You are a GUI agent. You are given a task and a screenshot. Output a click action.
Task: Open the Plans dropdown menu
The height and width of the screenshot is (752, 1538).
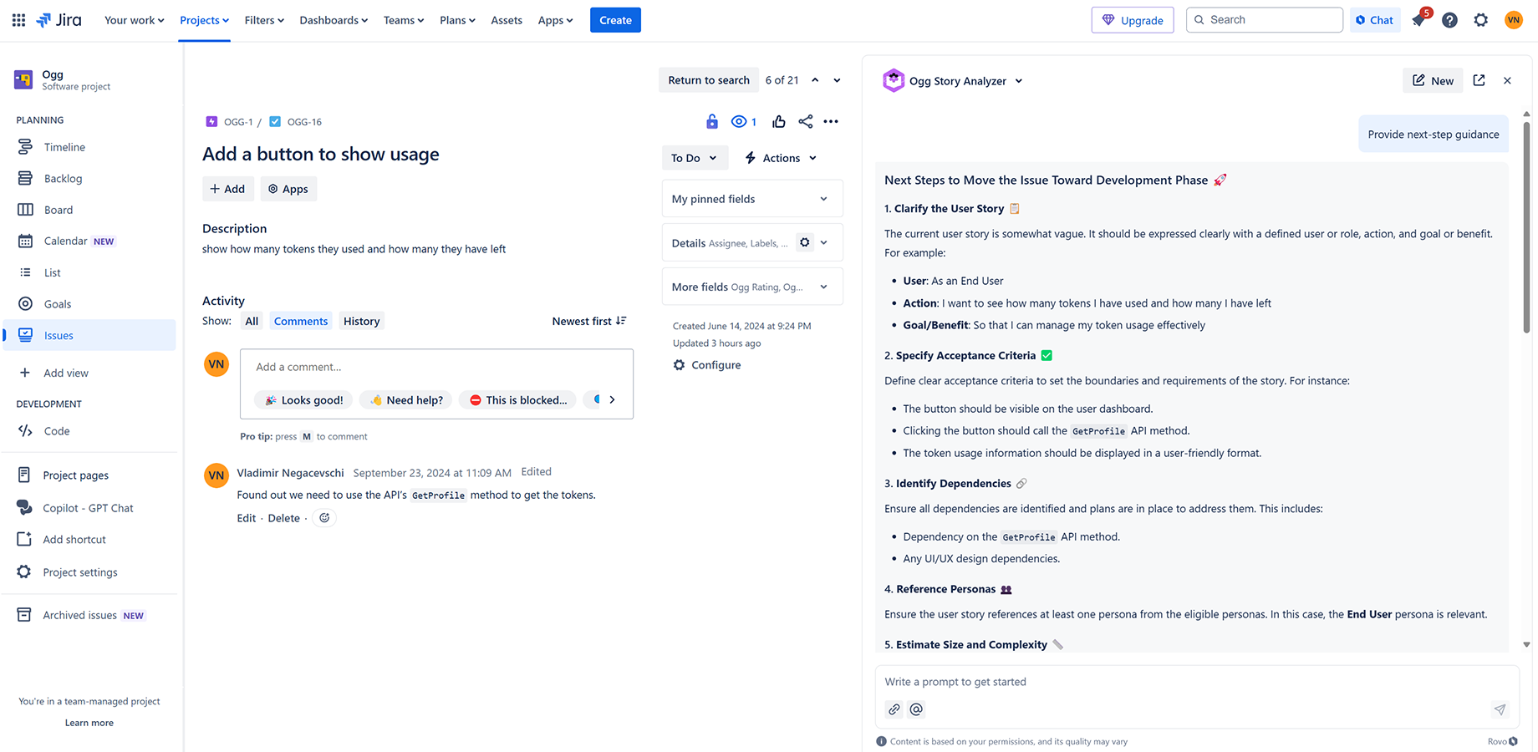point(457,20)
